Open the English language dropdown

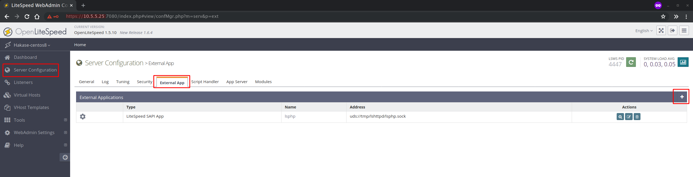coord(644,31)
